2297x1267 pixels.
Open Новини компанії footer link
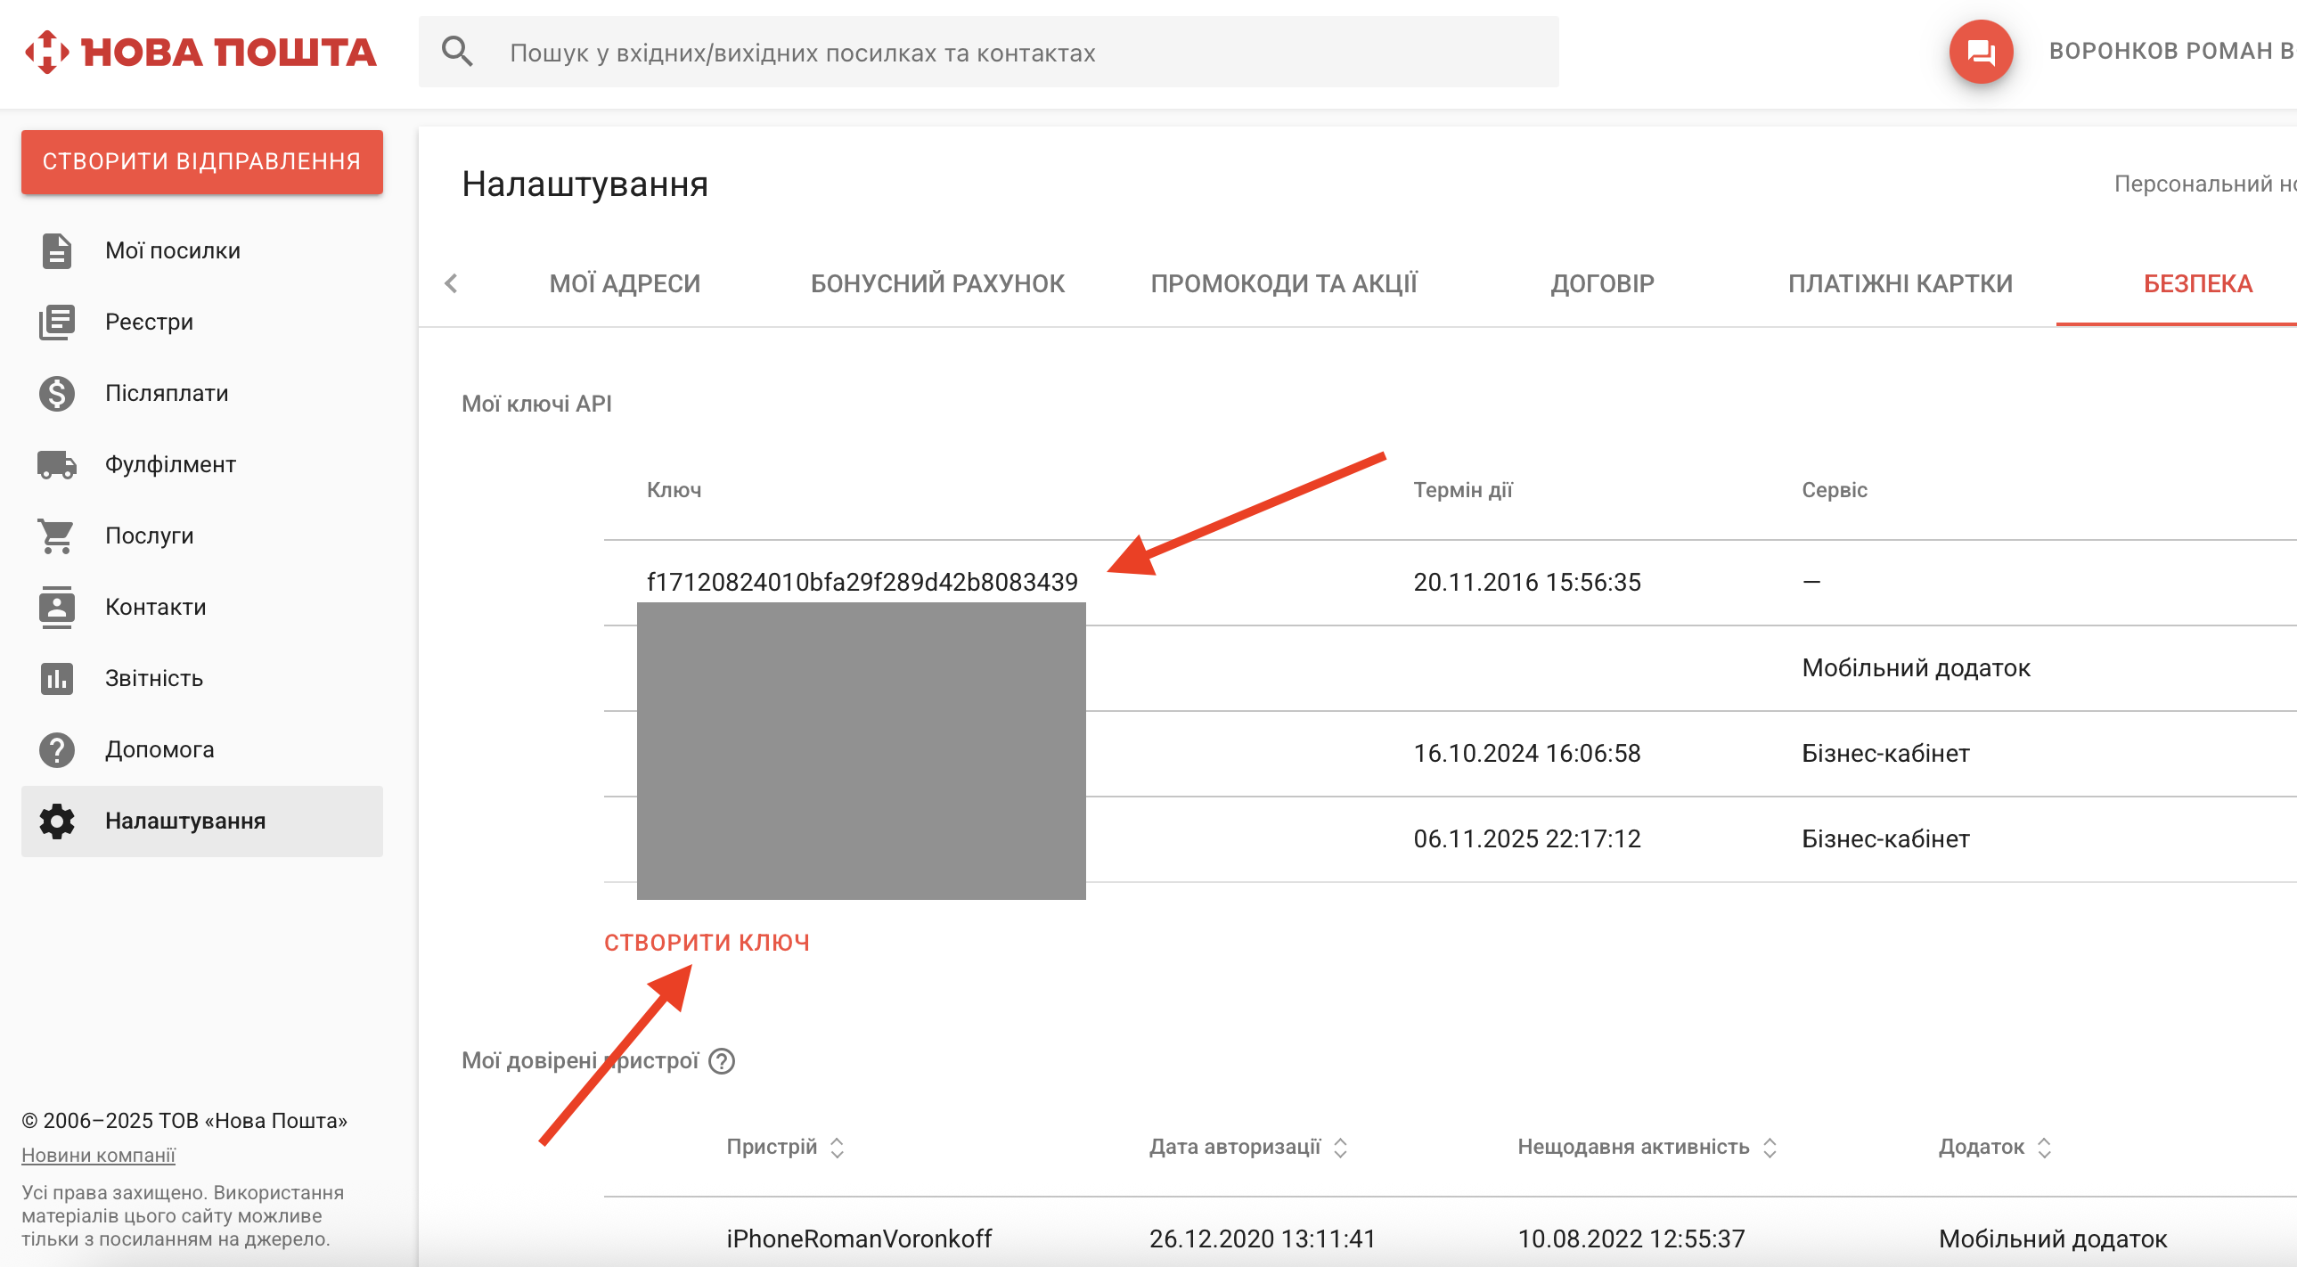[x=98, y=1156]
